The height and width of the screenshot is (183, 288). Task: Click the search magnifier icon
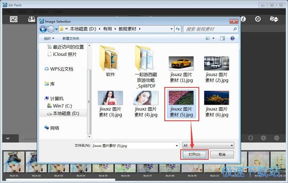coord(235,29)
